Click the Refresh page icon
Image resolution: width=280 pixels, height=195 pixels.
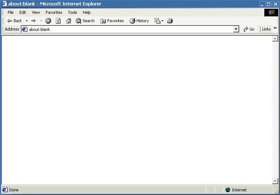pyautogui.click(x=58, y=21)
